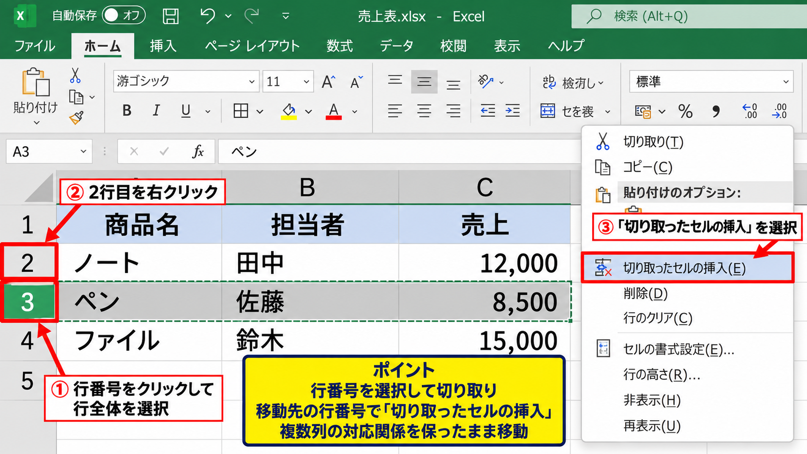Click the Insert Function fx icon

tap(198, 151)
